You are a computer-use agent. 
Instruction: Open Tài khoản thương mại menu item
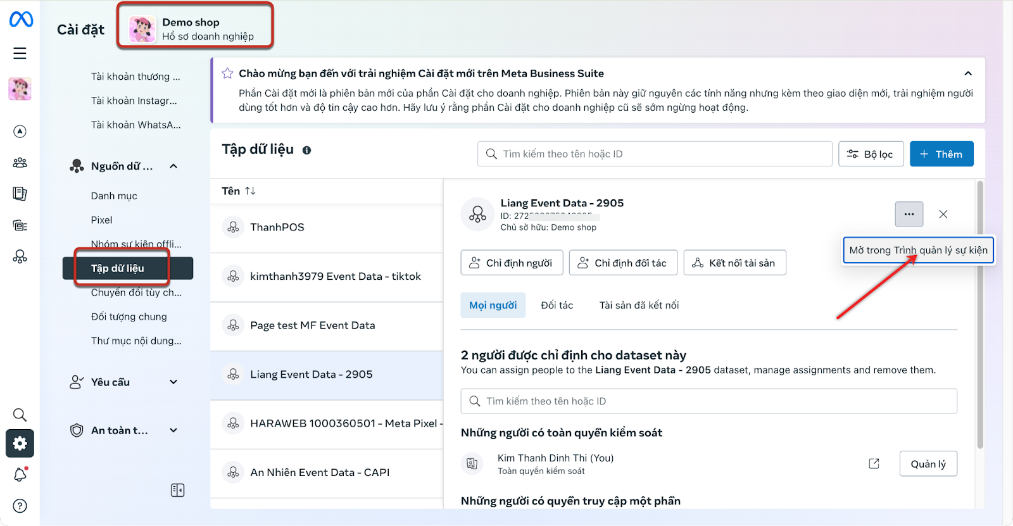tap(135, 77)
